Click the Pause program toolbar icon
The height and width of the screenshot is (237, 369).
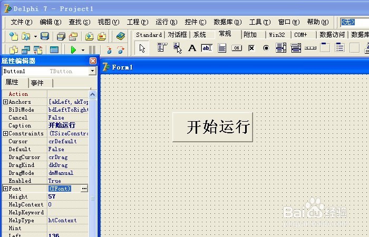coord(92,50)
